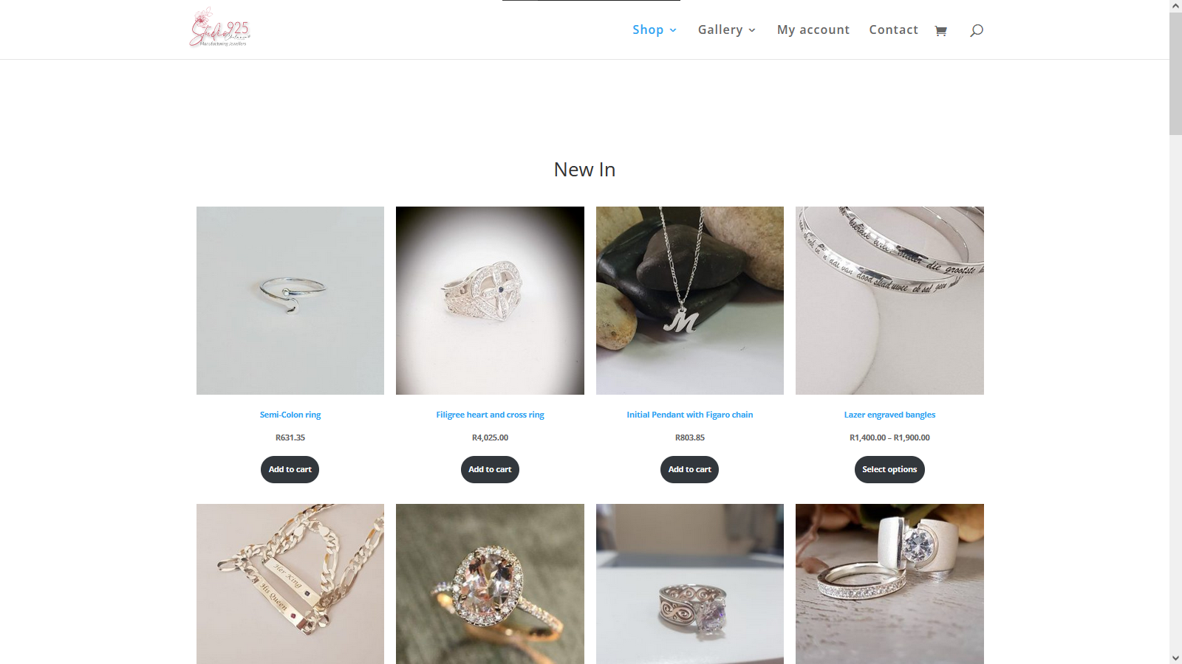View the M initial pendant image
Screen dimensions: 1182x664
click(690, 300)
